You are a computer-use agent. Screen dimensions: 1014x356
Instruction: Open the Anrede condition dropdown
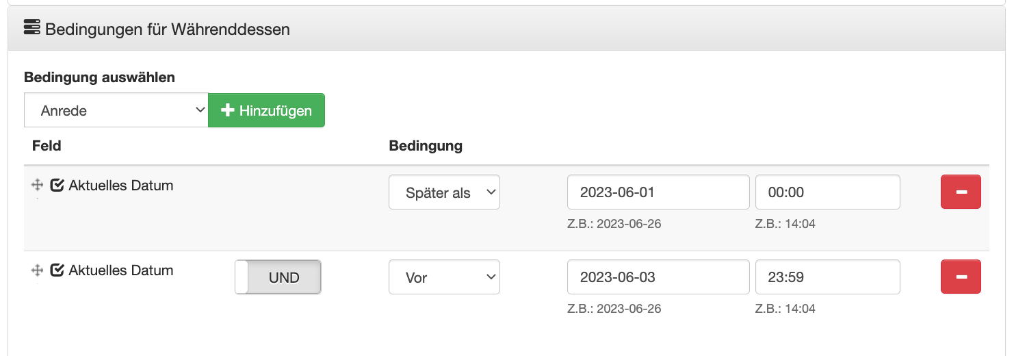click(116, 110)
